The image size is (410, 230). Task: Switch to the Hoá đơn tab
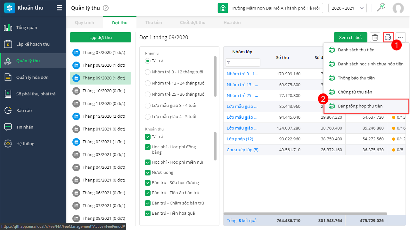click(232, 23)
